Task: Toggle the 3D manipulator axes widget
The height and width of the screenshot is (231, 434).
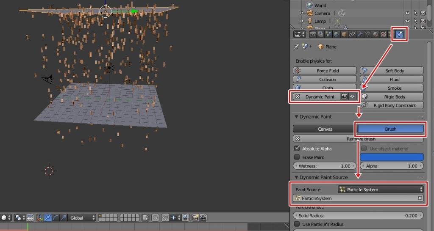Action: [x=40, y=218]
